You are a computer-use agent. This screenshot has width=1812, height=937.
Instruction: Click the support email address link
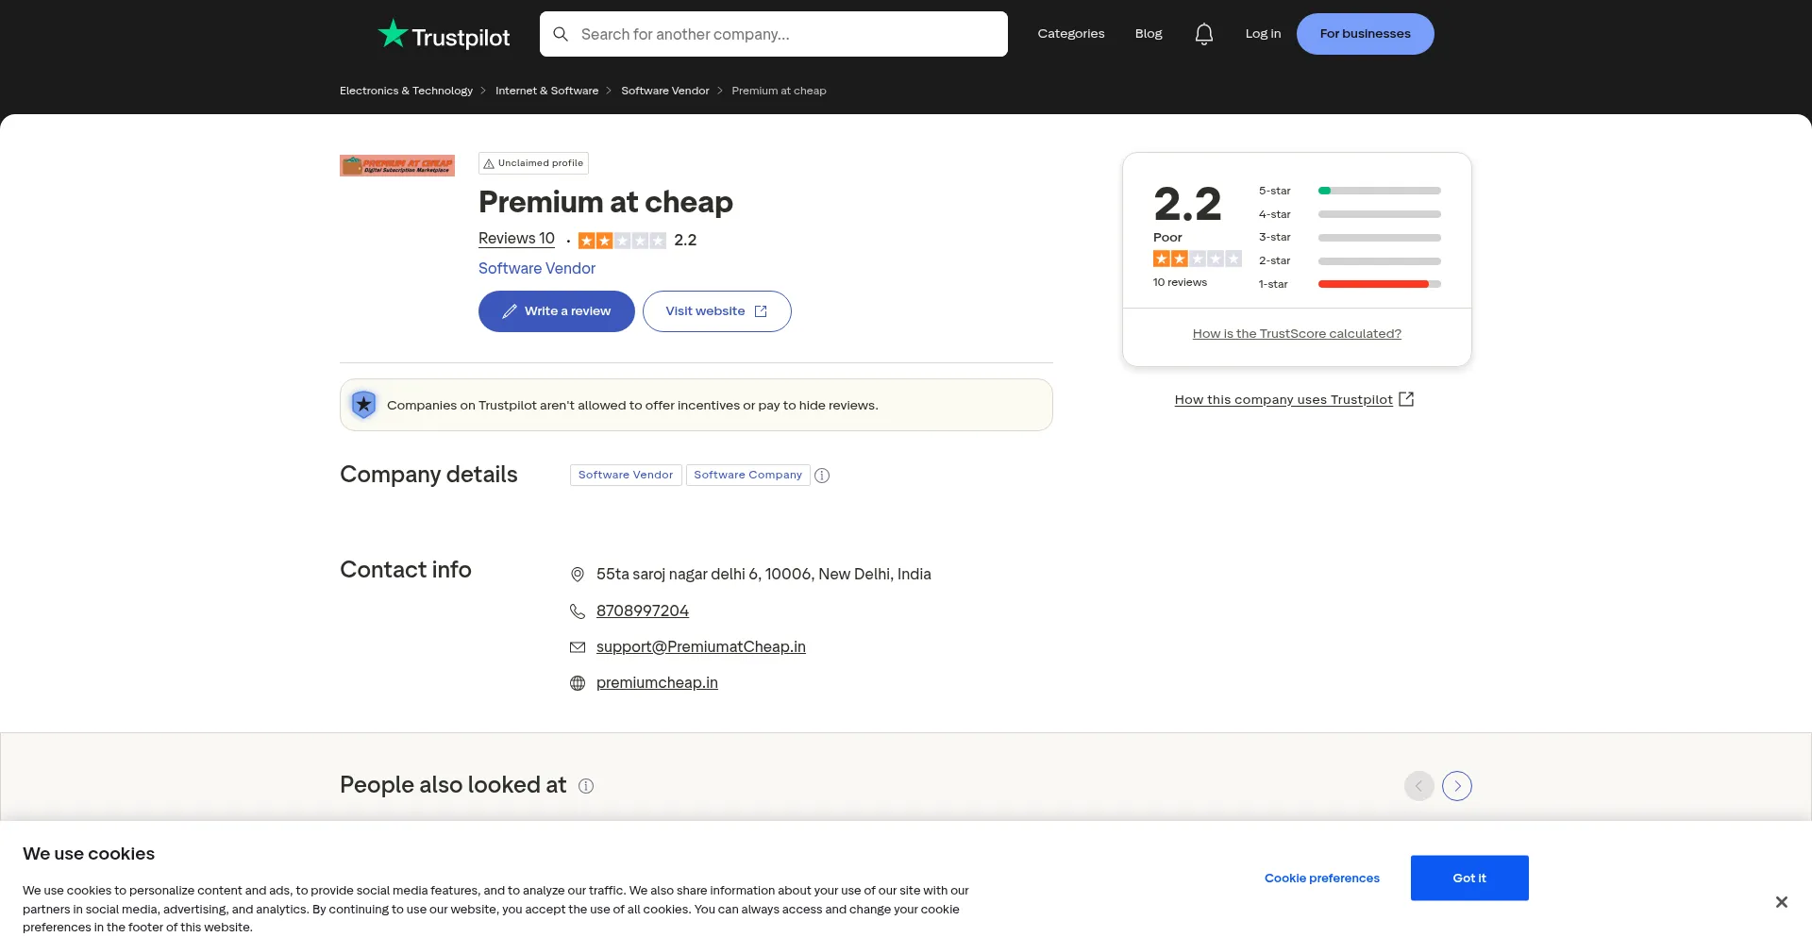tap(700, 647)
